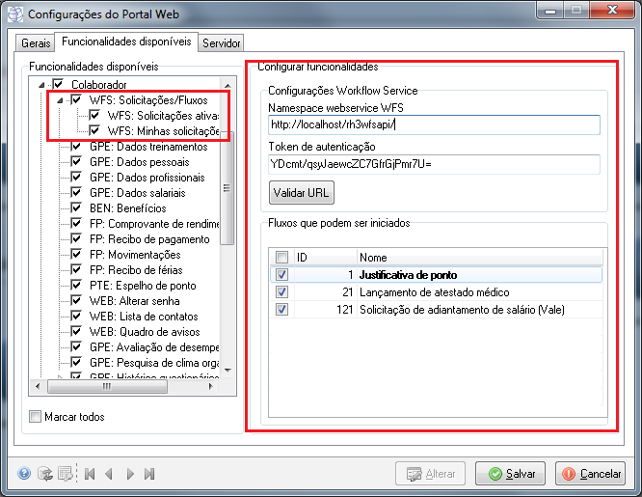This screenshot has height=497, width=642.
Task: Open the Servidor tab
Action: pyautogui.click(x=221, y=43)
